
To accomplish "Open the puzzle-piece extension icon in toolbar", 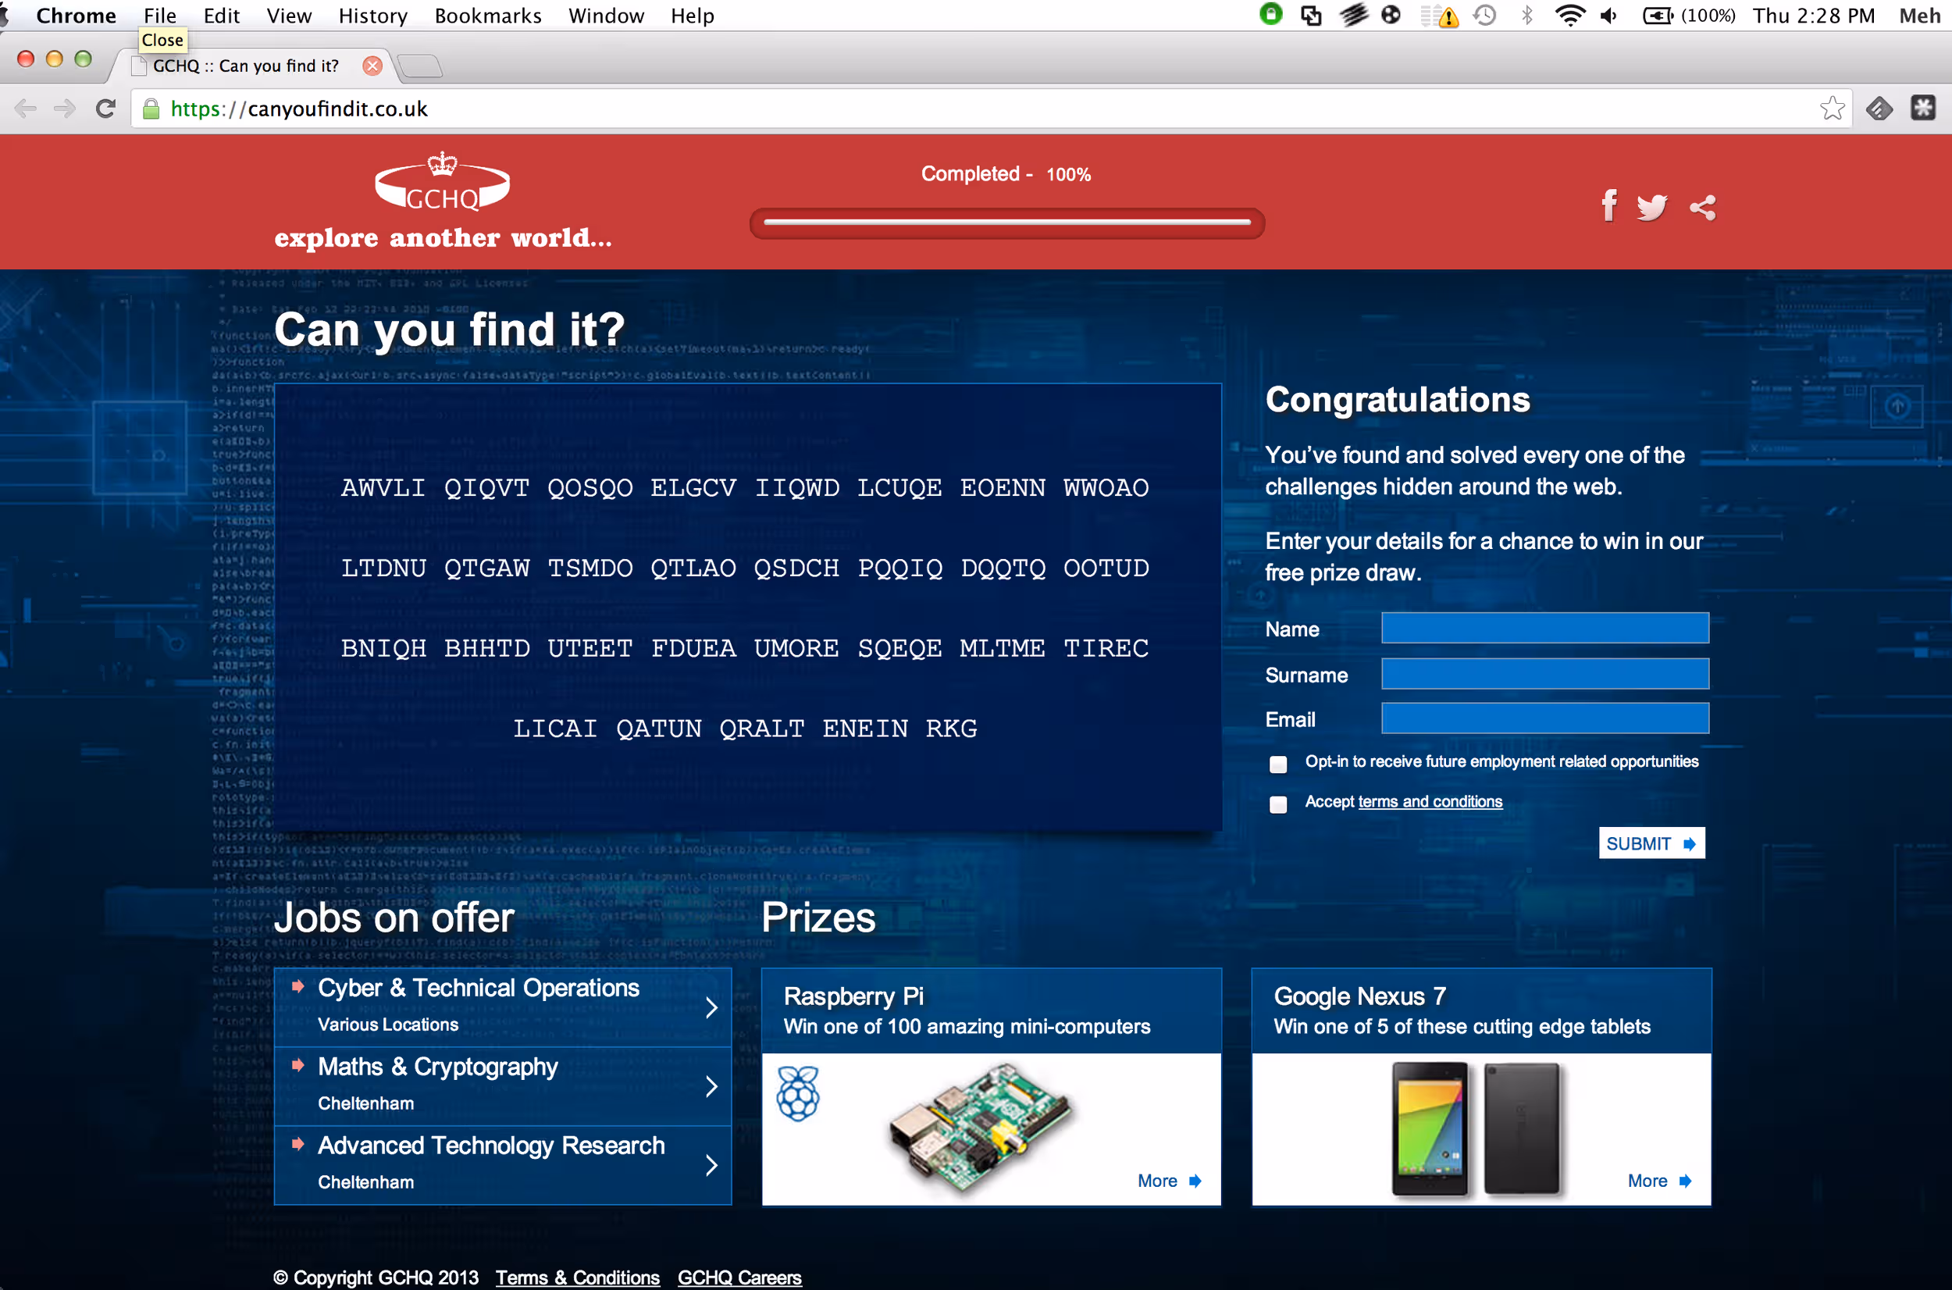I will click(1922, 108).
